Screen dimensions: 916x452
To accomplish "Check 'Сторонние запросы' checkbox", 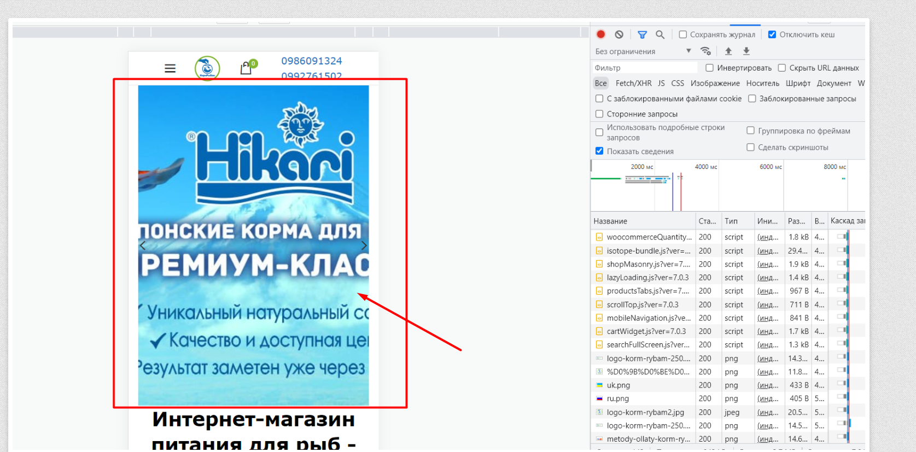I will [x=599, y=114].
